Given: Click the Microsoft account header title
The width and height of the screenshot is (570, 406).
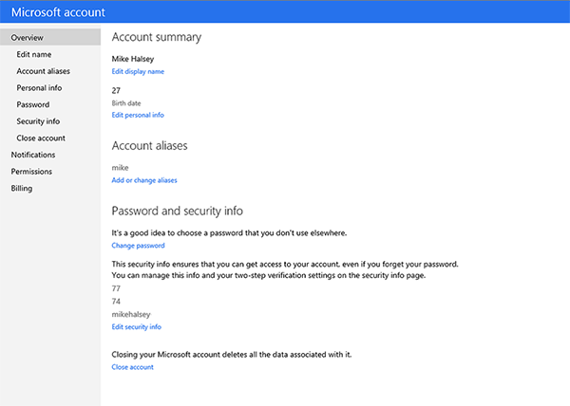Looking at the screenshot, I should point(58,13).
